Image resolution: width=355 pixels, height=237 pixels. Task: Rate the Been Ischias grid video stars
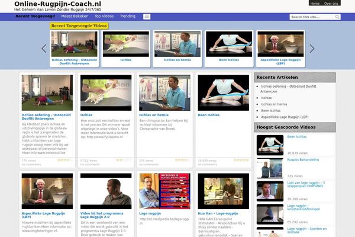(241, 160)
